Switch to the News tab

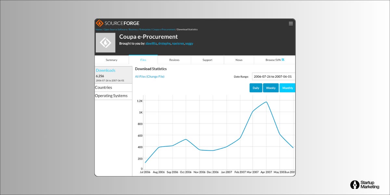point(239,60)
